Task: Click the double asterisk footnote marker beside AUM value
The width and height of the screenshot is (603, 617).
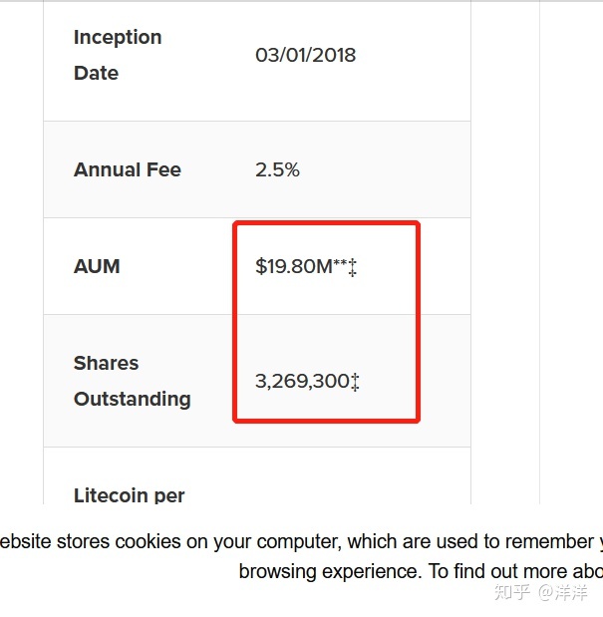Action: click(340, 262)
